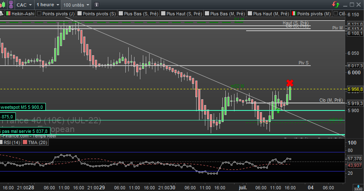Click the TMA value 43,937 tag
364x191 pixels.
click(354, 165)
